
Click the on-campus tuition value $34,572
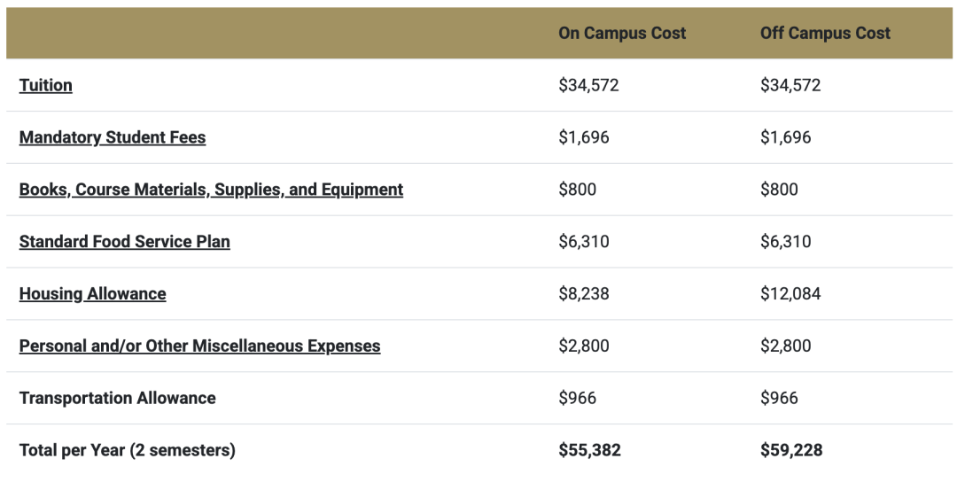588,85
